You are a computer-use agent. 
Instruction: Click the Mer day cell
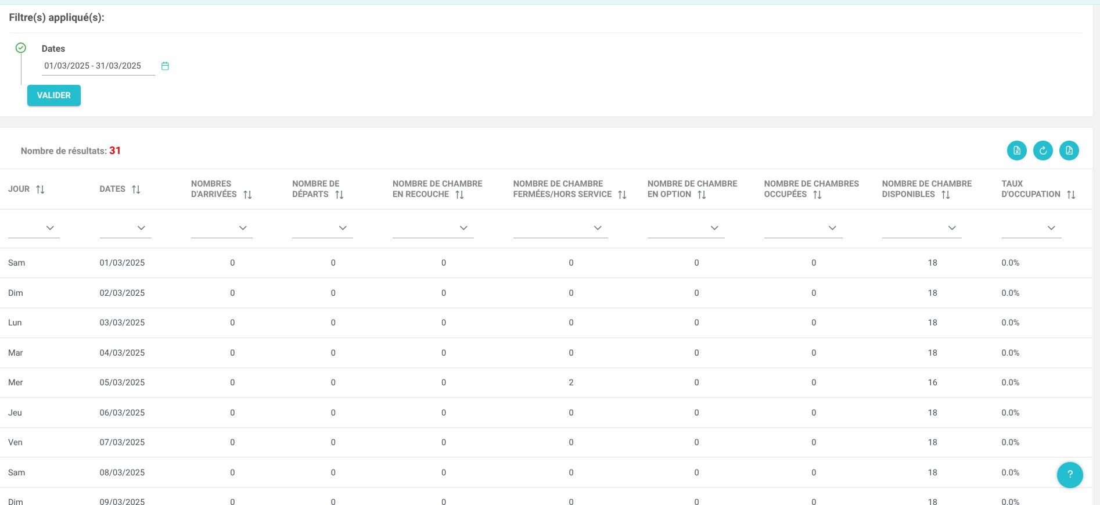point(15,382)
